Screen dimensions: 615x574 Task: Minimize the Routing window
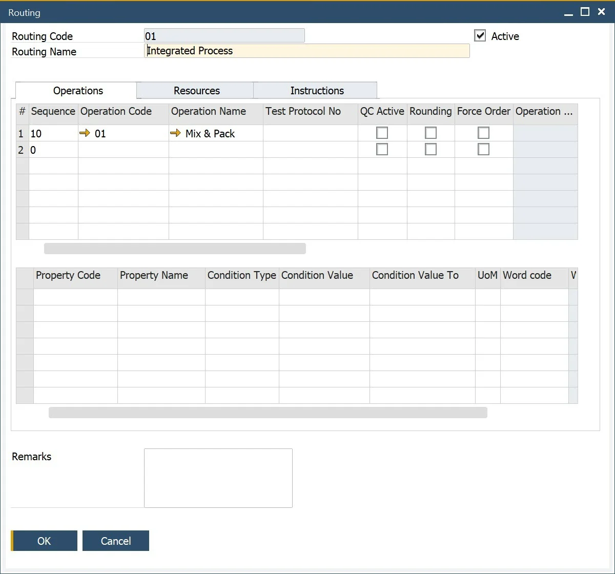coord(568,13)
